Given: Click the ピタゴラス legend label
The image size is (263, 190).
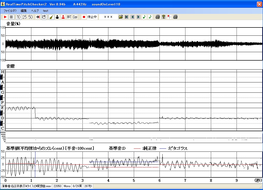Looking at the screenshot, I should point(178,148).
